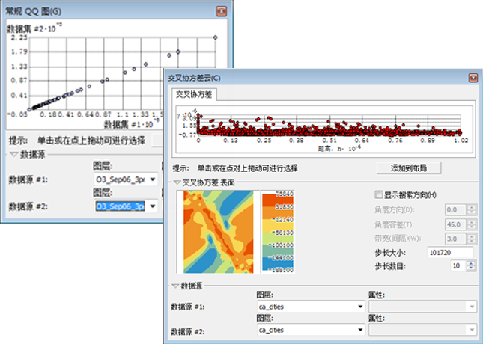Click the dark orange legend swatch at 73840
The height and width of the screenshot is (344, 483).
pyautogui.click(x=278, y=200)
